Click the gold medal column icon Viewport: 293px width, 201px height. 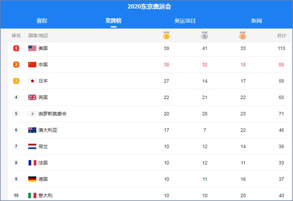166,35
